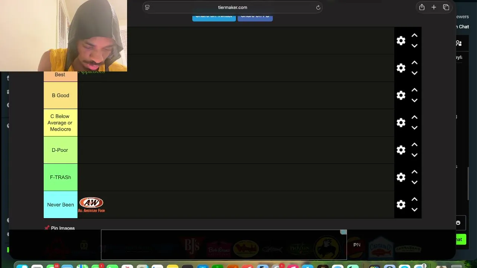477x268 pixels.
Task: Open the page menu icon in address bar
Action: [147, 7]
